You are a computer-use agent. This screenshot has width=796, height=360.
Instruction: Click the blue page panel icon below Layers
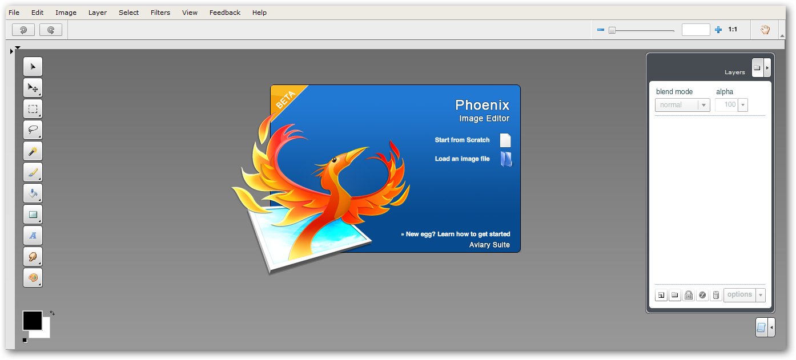pyautogui.click(x=761, y=327)
